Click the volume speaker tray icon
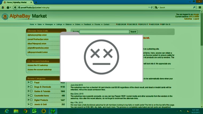 [x=188, y=111]
